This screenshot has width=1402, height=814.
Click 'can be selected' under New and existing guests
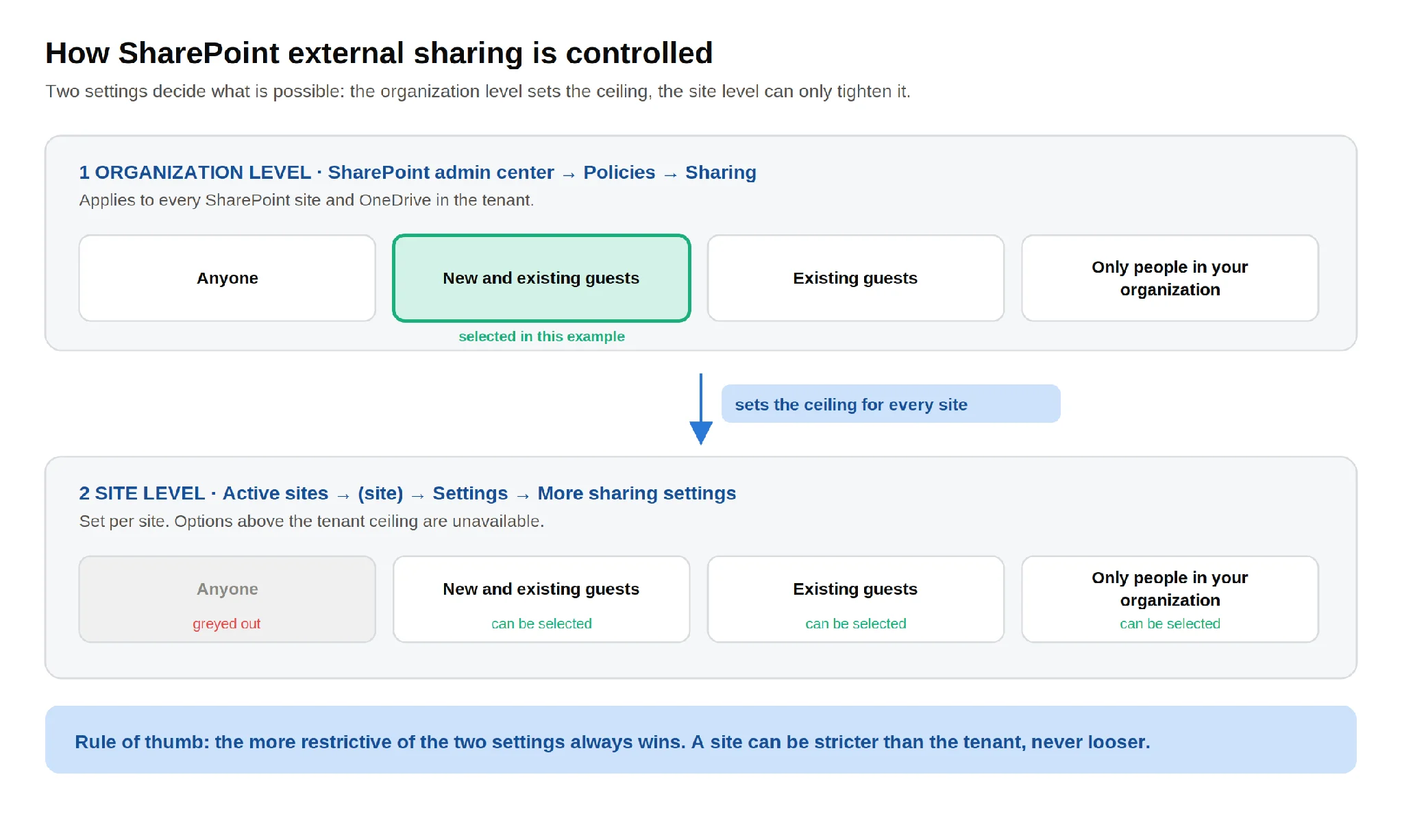pyautogui.click(x=541, y=624)
